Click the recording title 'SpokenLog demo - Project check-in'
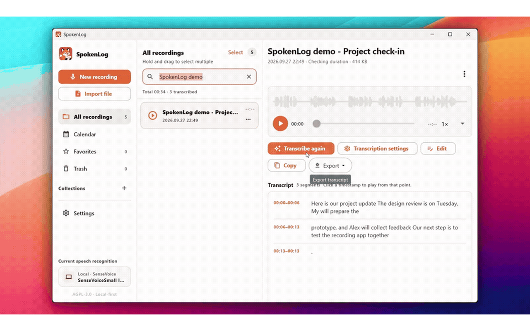This screenshot has height=331, width=530. [x=336, y=51]
